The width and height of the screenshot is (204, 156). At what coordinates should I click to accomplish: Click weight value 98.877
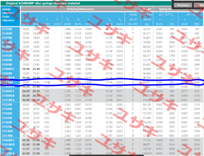[147, 145]
